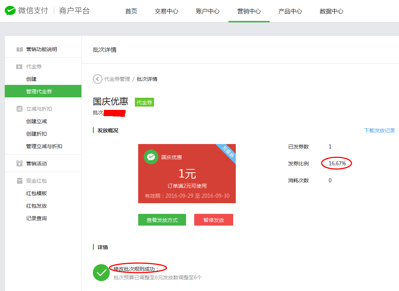Click 订单满2元可使用 text on coupon
This screenshot has width=399, height=291.
tap(187, 186)
